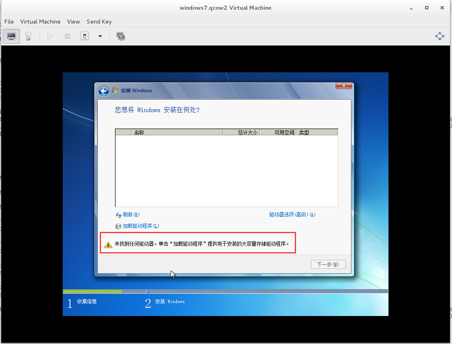Go back in Windows setup wizard
Image resolution: width=452 pixels, height=344 pixels.
pos(103,91)
